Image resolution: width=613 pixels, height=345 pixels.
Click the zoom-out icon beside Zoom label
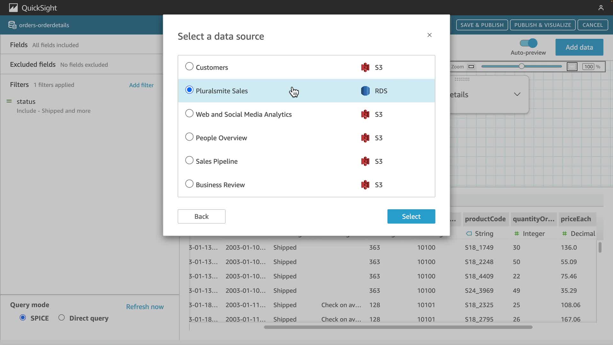click(471, 66)
